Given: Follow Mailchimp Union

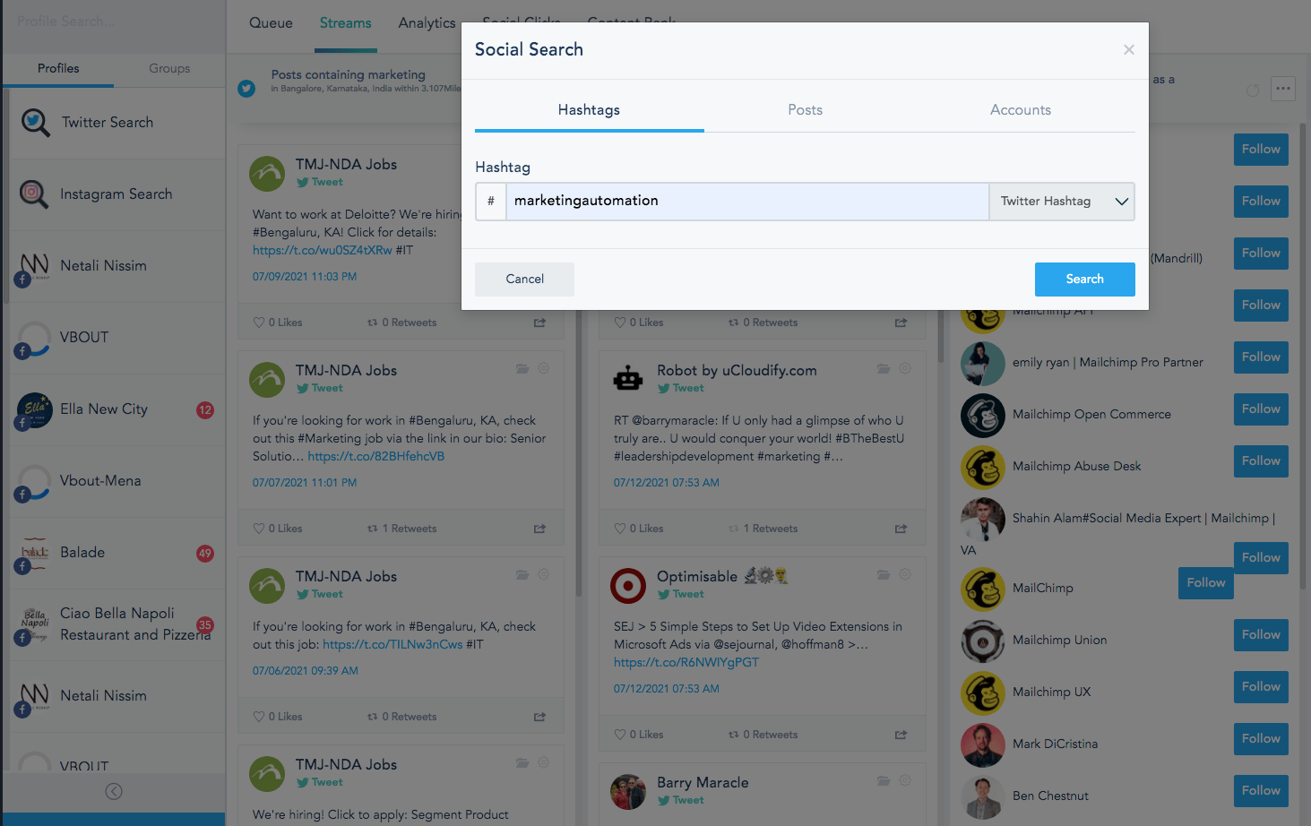Looking at the screenshot, I should tap(1261, 635).
